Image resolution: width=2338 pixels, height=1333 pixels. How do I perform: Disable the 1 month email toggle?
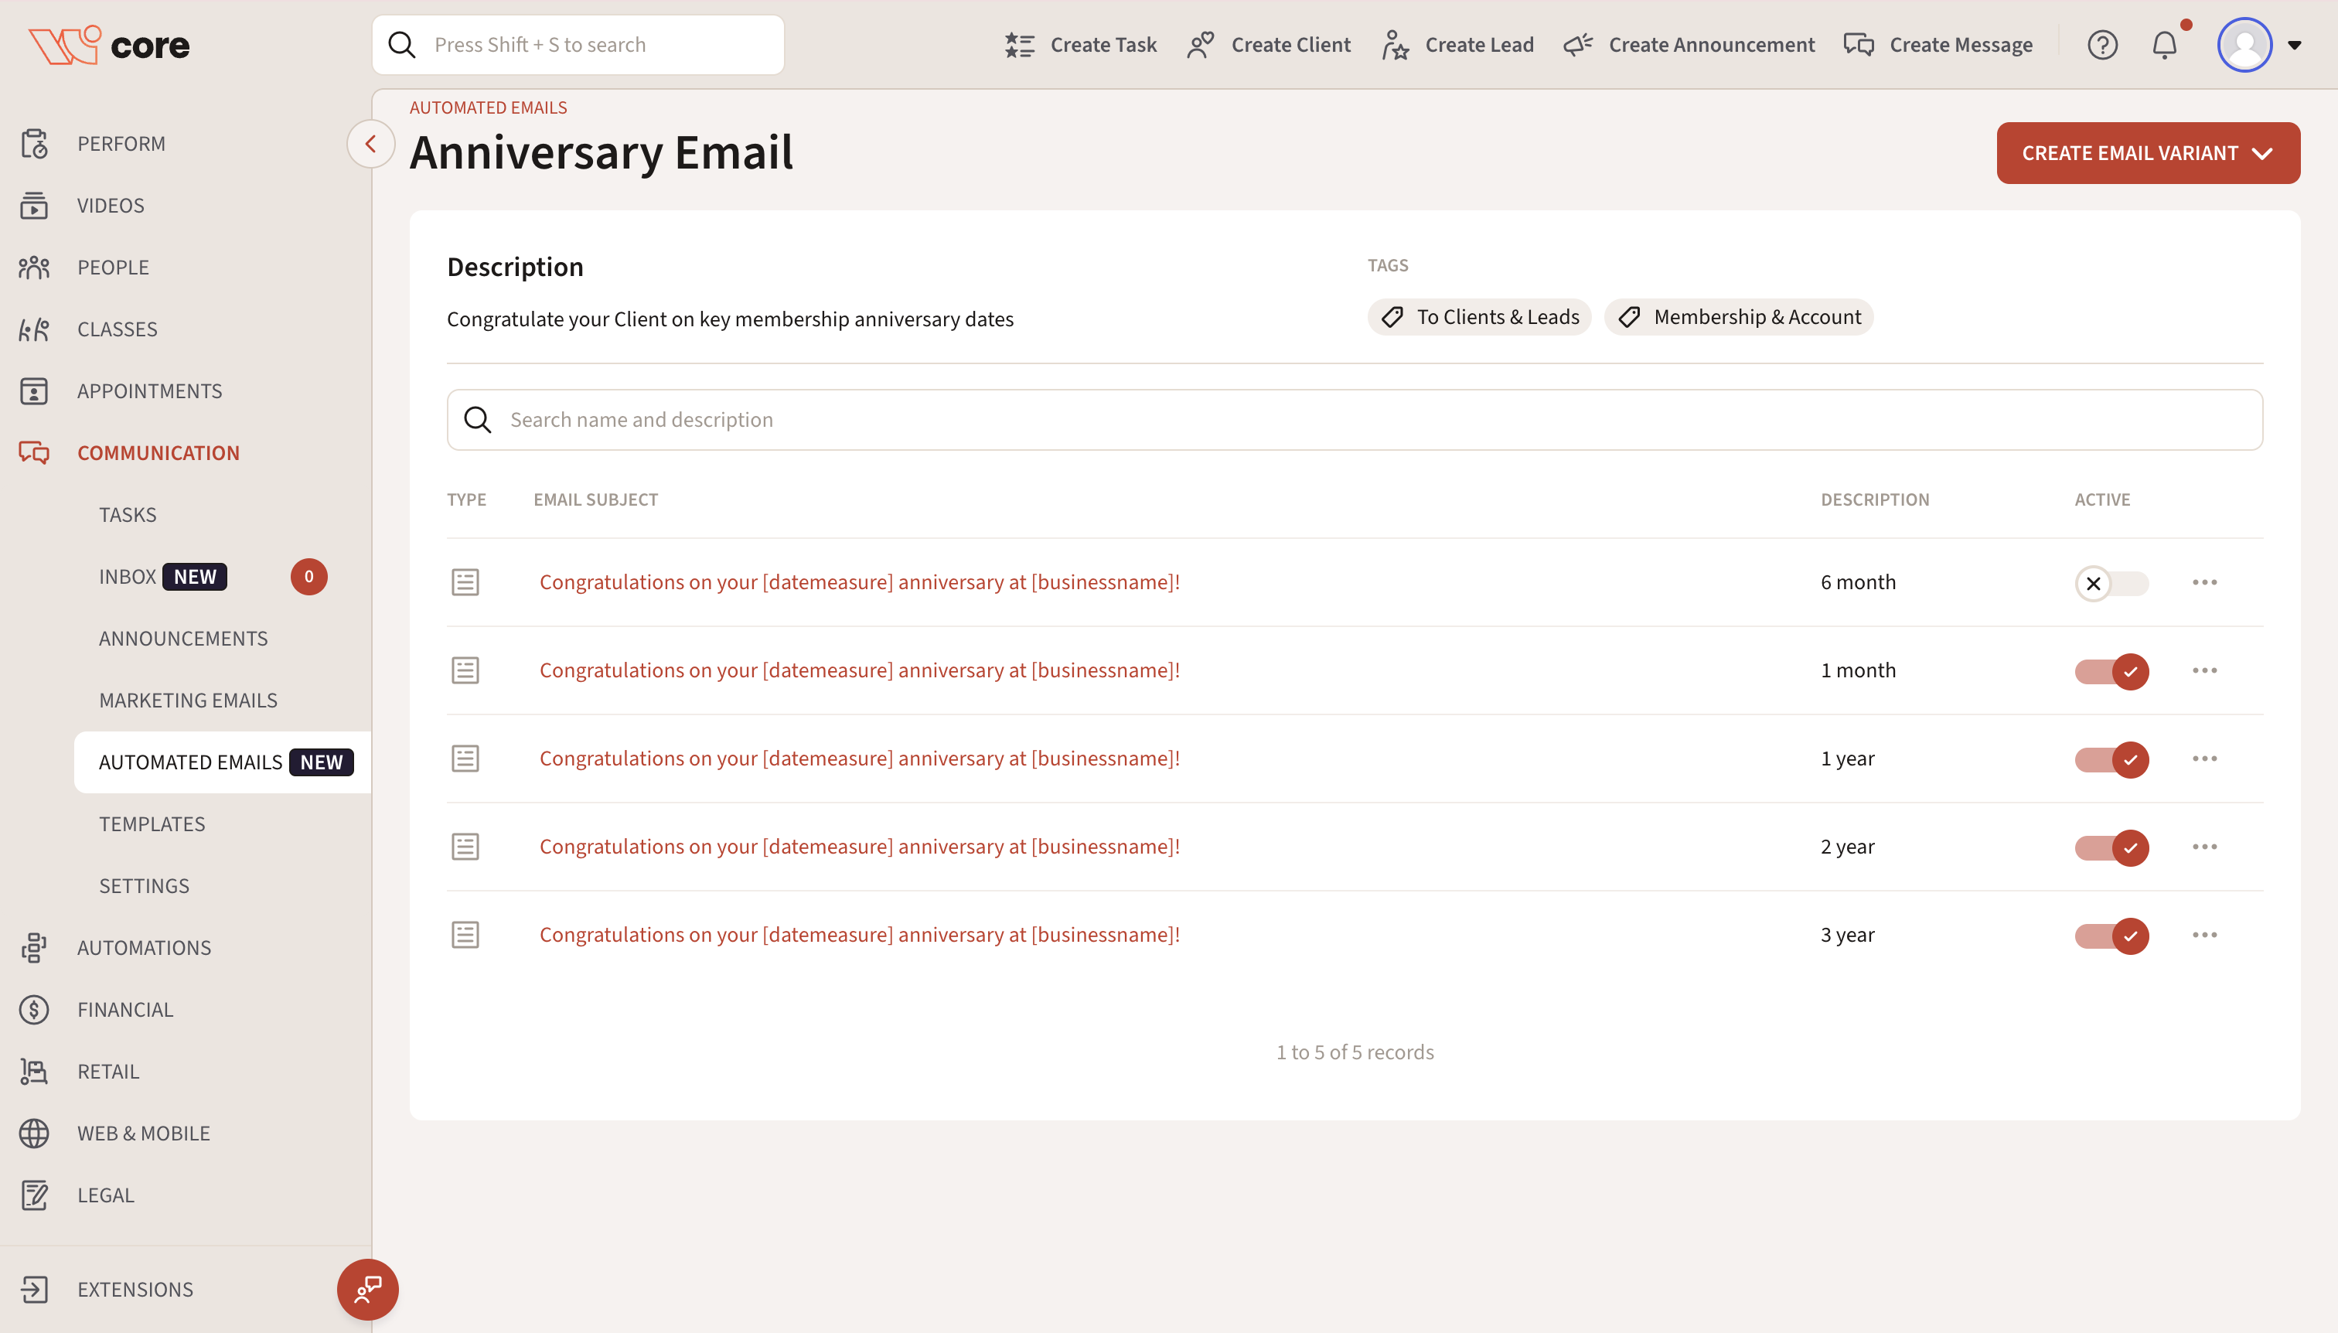point(2111,671)
